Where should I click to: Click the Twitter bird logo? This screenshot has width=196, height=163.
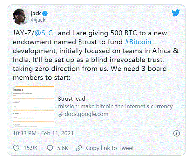[176, 13]
